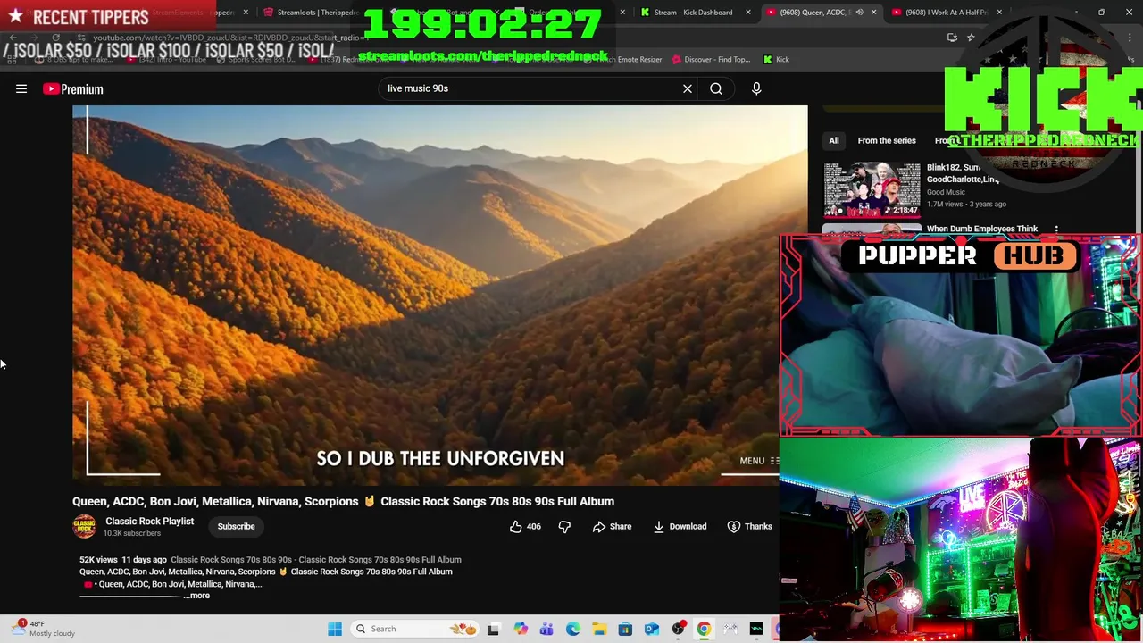The height and width of the screenshot is (643, 1143).
Task: Open install or cast icon in address bar
Action: coord(952,38)
